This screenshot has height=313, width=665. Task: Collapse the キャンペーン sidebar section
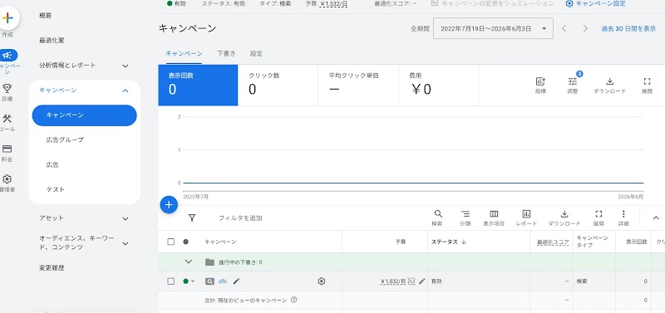[x=126, y=90]
